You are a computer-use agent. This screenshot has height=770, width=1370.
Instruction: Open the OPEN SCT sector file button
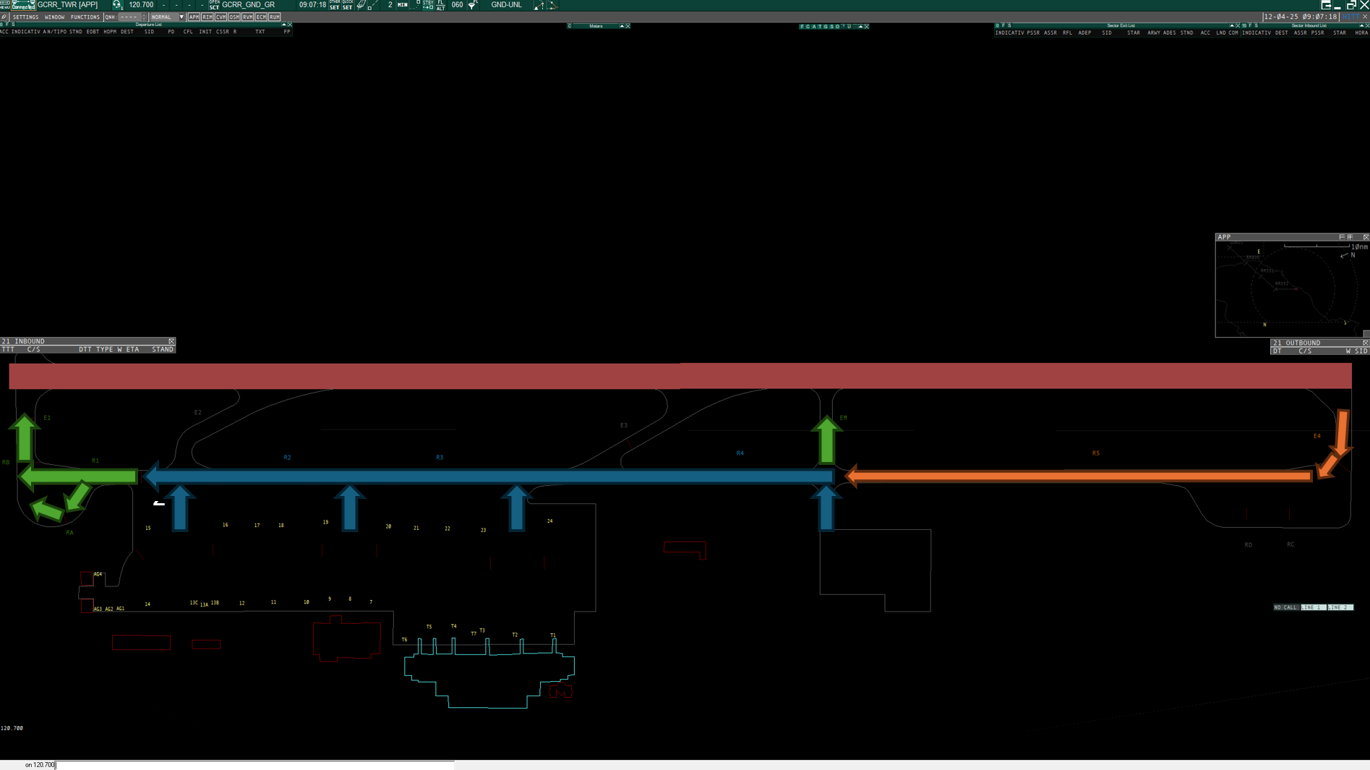click(214, 5)
